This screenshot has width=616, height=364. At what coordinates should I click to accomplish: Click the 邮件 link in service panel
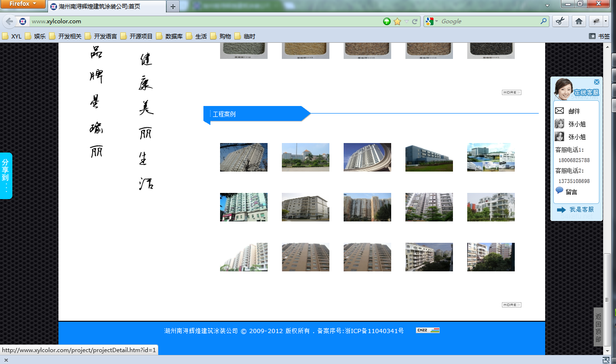[x=574, y=111]
